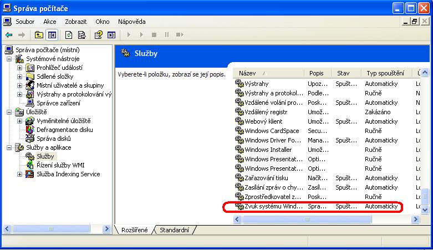Screen dimensions: 433x250
Task: Click the Back arrow toolbar button
Action: coord(9,34)
